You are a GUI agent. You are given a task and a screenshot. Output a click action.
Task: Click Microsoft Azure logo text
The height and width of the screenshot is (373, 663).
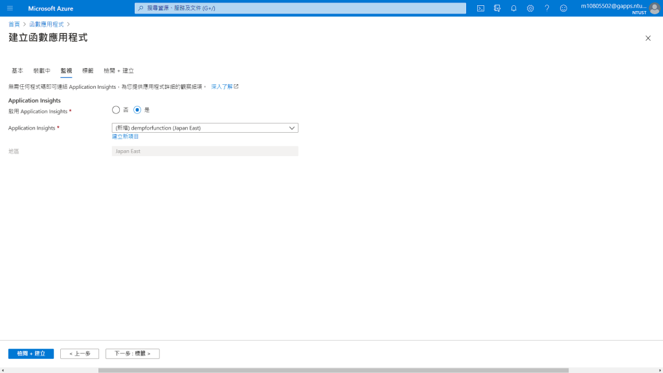click(x=51, y=8)
